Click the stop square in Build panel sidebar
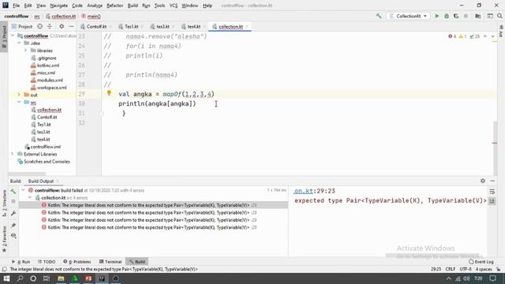 click(13, 202)
